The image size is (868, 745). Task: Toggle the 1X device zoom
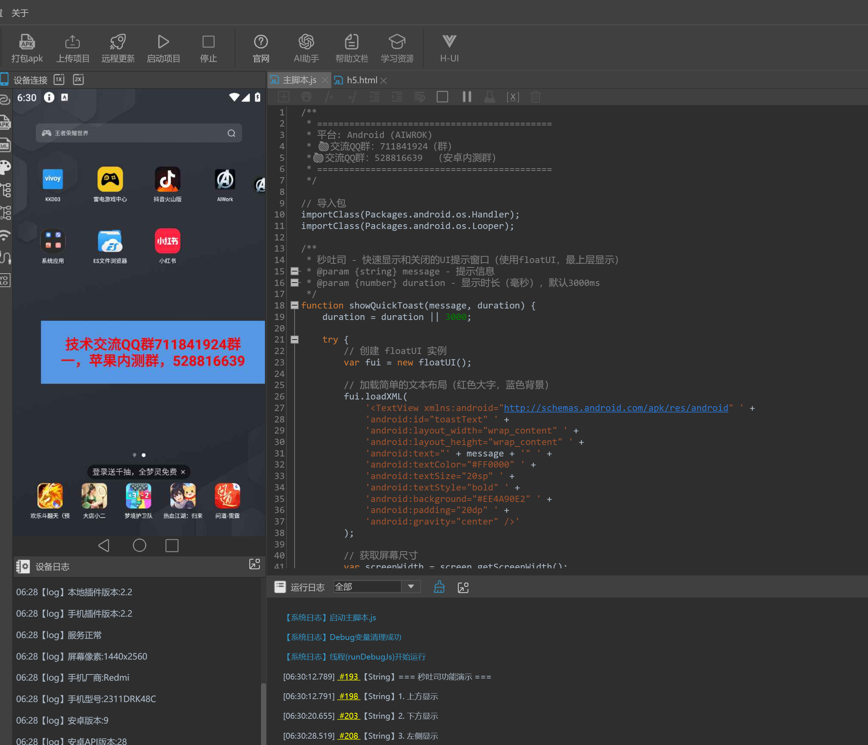click(x=59, y=80)
